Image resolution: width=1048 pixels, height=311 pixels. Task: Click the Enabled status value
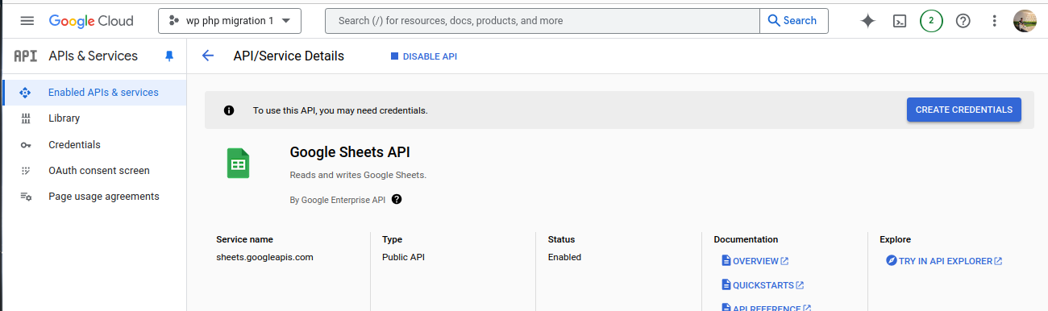(564, 258)
